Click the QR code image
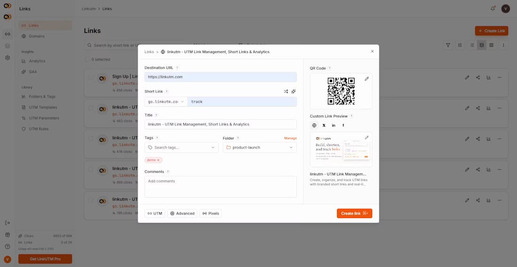517x267 pixels. coord(341,91)
